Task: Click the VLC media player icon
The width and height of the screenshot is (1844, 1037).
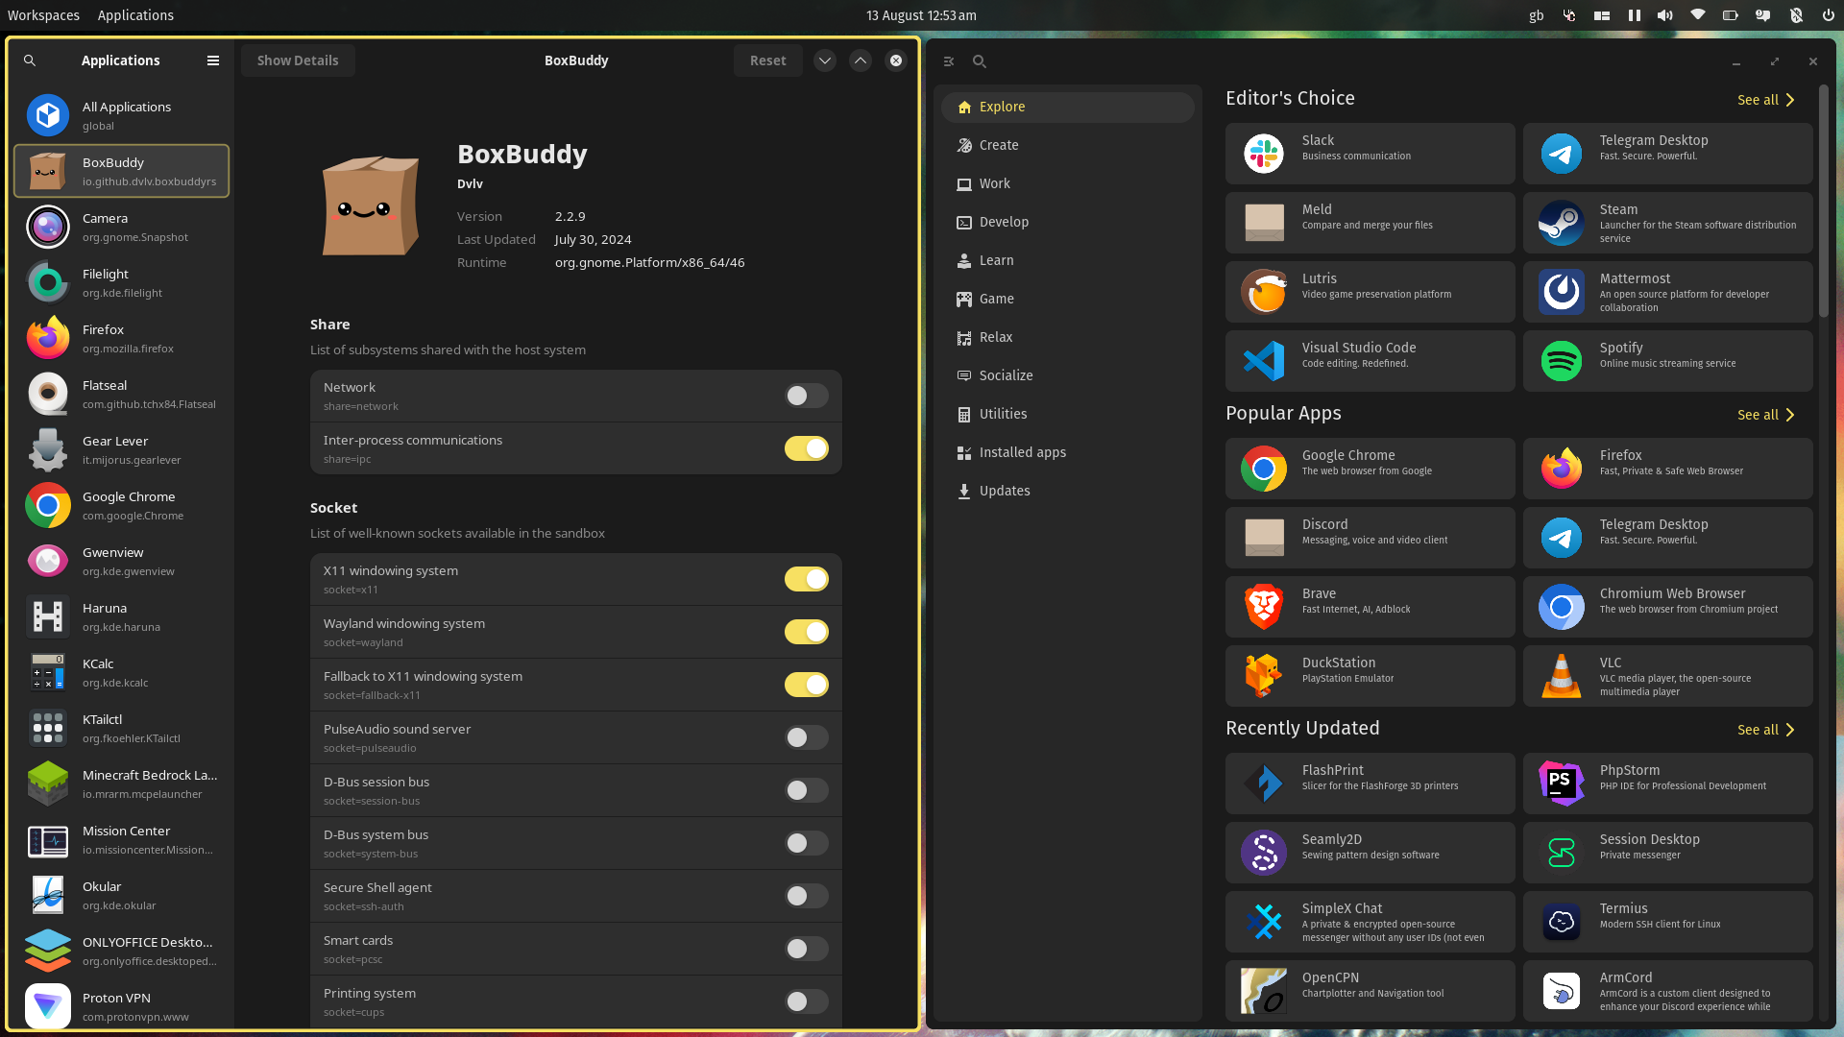Action: pyautogui.click(x=1562, y=676)
